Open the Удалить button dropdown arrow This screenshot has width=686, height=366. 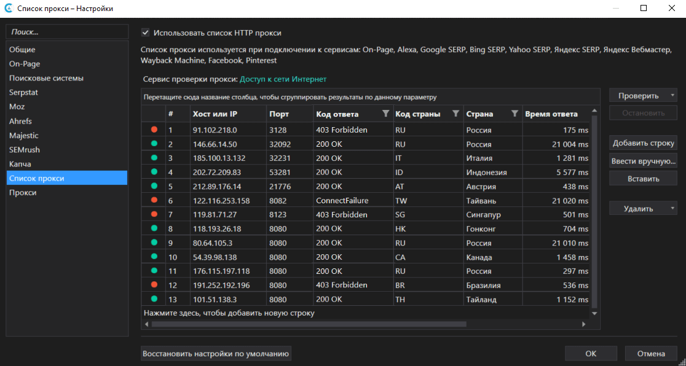[x=672, y=209]
